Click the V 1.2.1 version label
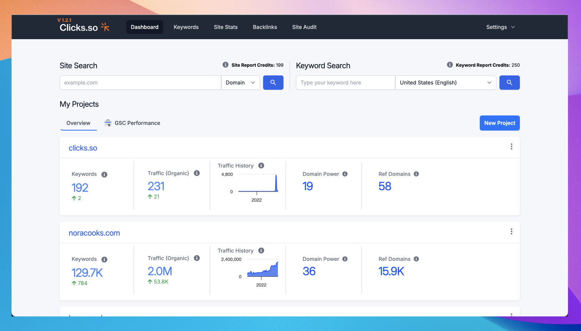This screenshot has height=331, width=581. point(64,20)
